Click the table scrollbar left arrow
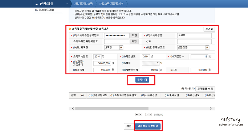This screenshot has height=131, width=248. [x=73, y=109]
